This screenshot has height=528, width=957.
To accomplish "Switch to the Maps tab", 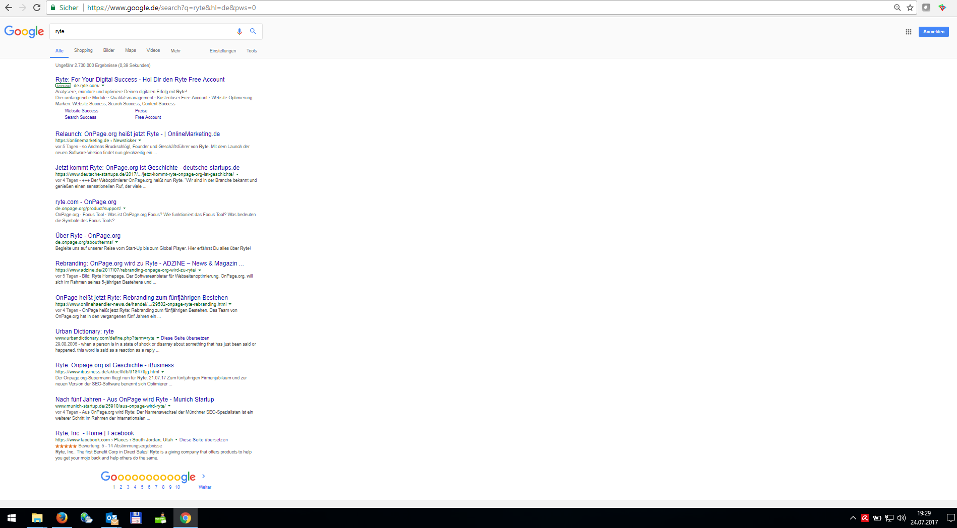I will [x=131, y=50].
